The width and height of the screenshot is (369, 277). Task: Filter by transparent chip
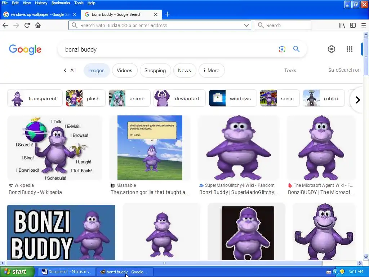(x=35, y=98)
